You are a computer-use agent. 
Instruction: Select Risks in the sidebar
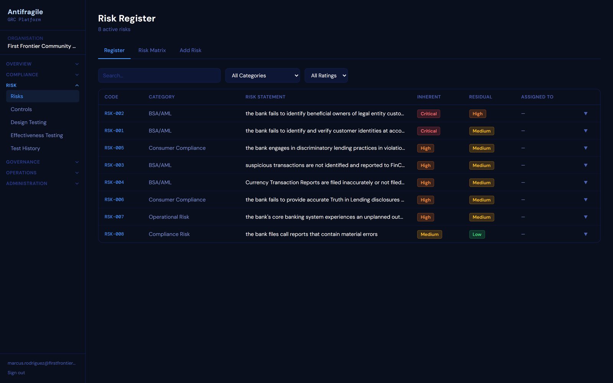(43, 96)
